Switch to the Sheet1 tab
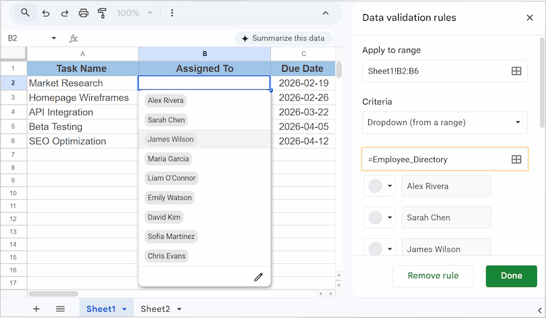Viewport: 546px width, 318px height. 101,309
